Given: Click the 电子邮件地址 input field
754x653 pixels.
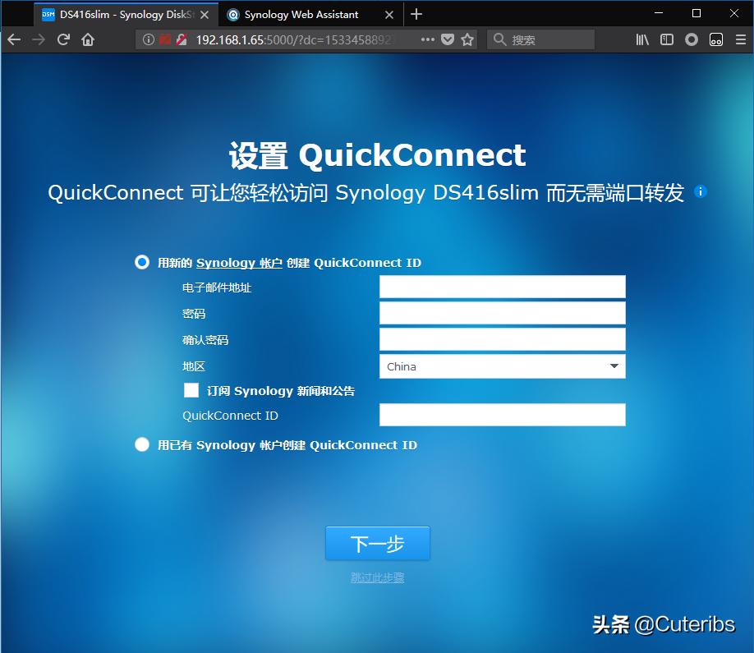Looking at the screenshot, I should pyautogui.click(x=501, y=287).
